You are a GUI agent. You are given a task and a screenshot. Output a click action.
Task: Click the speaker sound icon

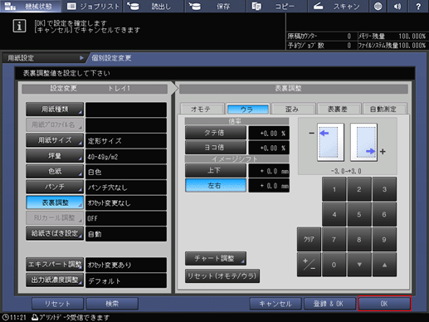[397, 6]
